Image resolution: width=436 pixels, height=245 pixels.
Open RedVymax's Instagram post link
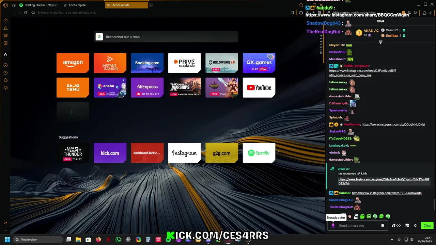tap(393, 125)
